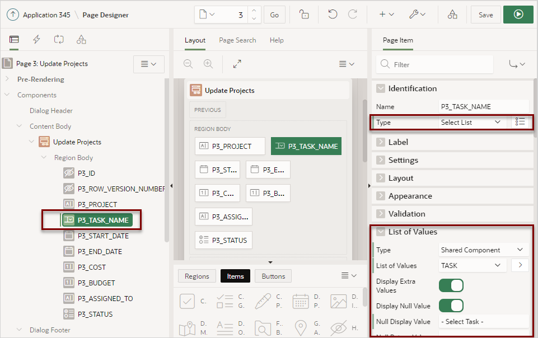The height and width of the screenshot is (338, 538).
Task: Click the expand layout arrows icon
Action: pyautogui.click(x=237, y=64)
